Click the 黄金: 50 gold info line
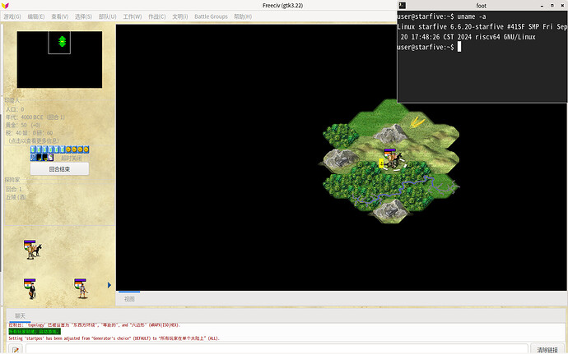This screenshot has width=568, height=354. point(23,125)
